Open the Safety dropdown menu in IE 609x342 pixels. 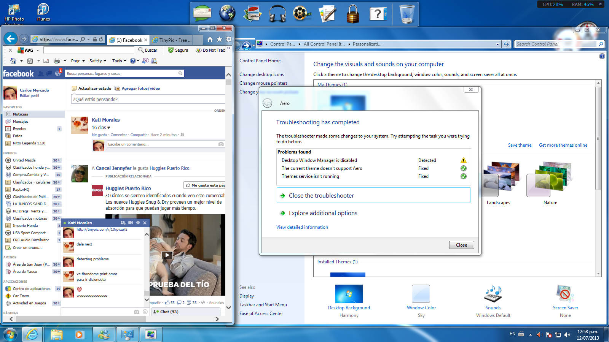[98, 61]
